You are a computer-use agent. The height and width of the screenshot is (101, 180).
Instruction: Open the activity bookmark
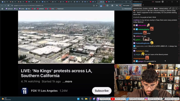point(22,9)
